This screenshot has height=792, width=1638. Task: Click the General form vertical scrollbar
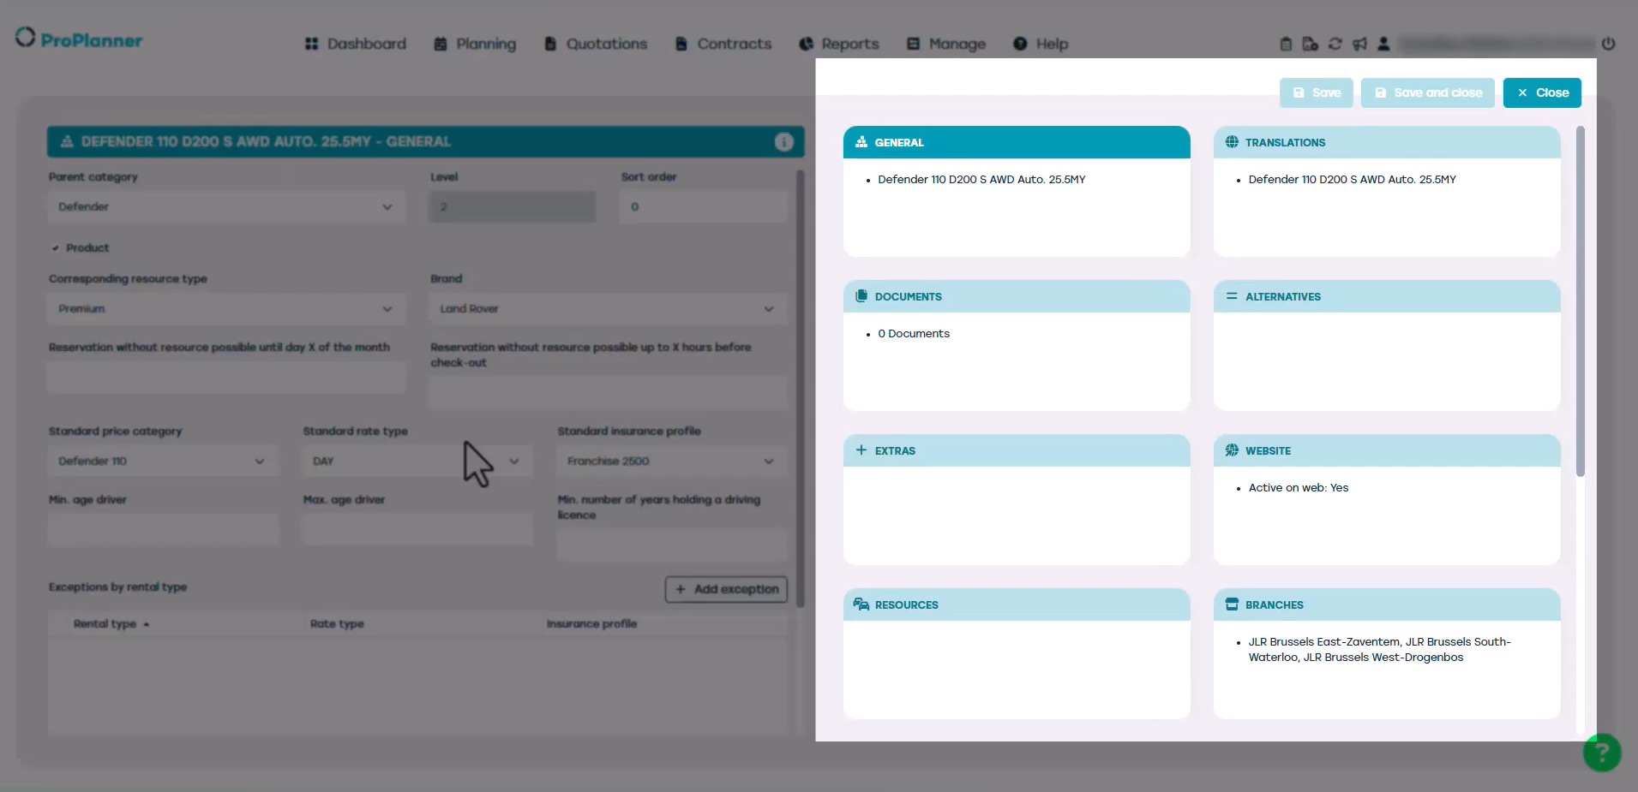pos(801,389)
